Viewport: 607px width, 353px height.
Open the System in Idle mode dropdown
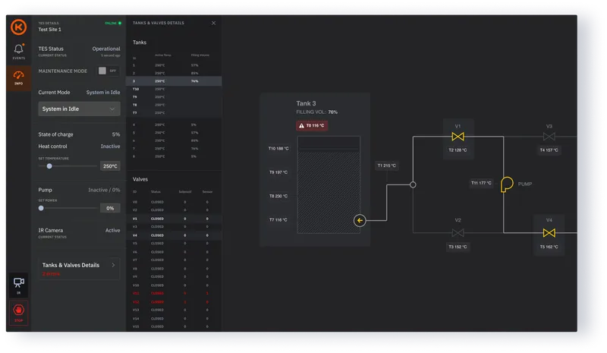[79, 109]
